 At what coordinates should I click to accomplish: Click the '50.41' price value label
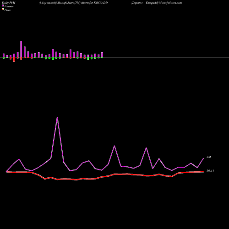(x=210, y=171)
